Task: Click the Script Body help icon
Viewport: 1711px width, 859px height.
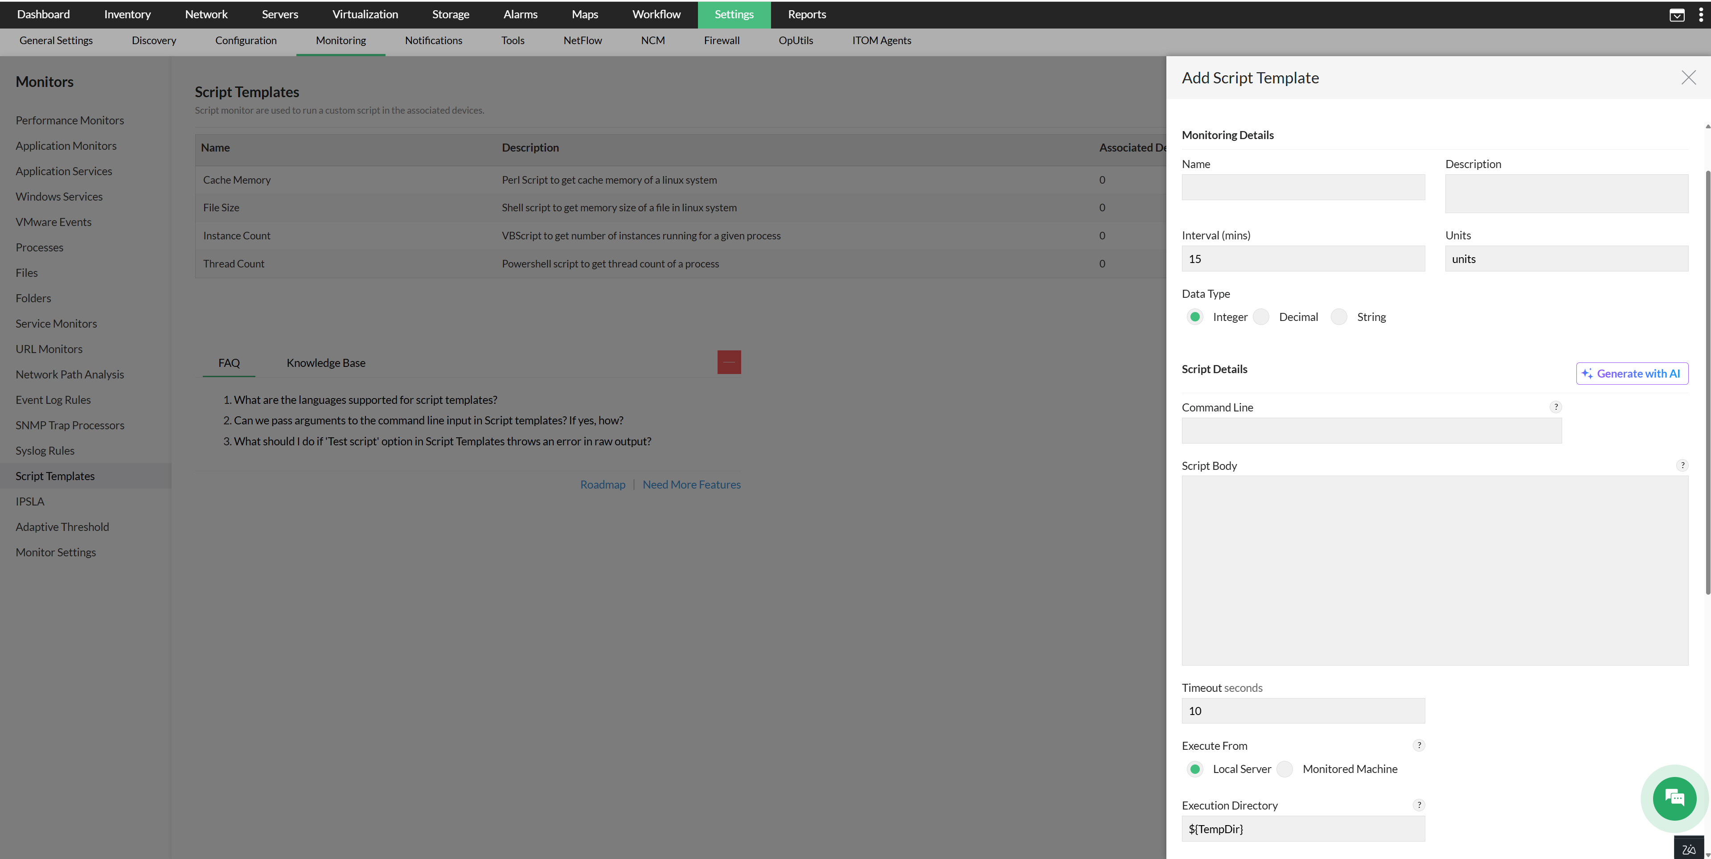Action: [1683, 465]
